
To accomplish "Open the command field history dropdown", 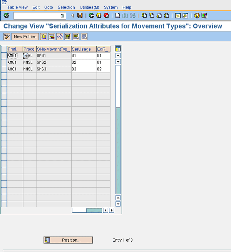I will pos(62,16).
